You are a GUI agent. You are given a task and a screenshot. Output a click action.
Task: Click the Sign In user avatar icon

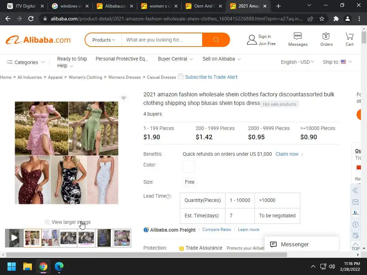(x=252, y=40)
